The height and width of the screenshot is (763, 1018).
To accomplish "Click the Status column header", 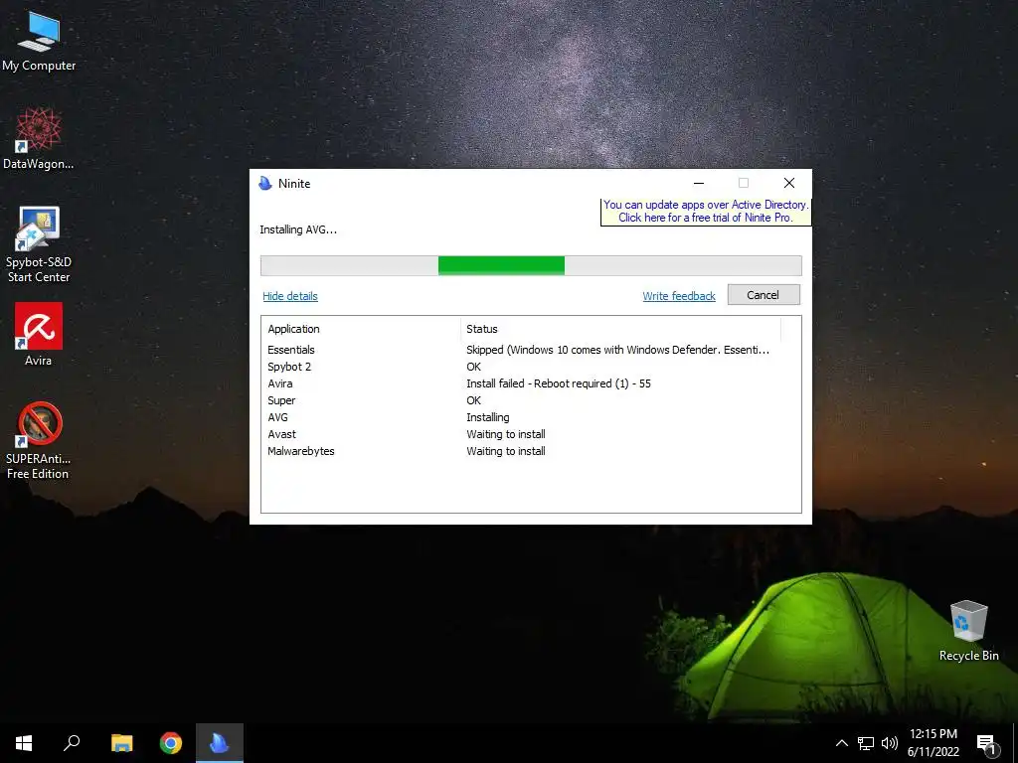I will 620,329.
